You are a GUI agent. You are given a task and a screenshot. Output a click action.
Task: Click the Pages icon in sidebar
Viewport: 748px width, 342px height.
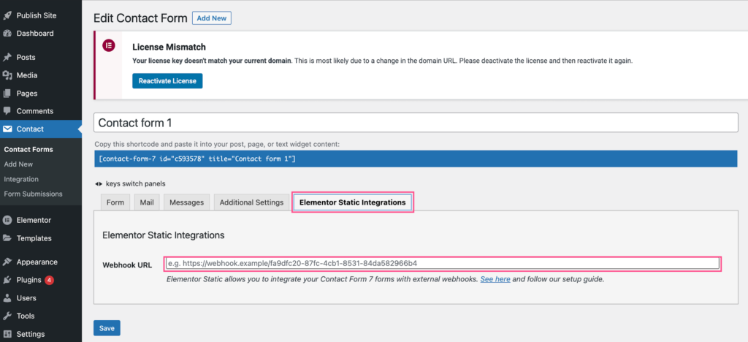tap(7, 94)
